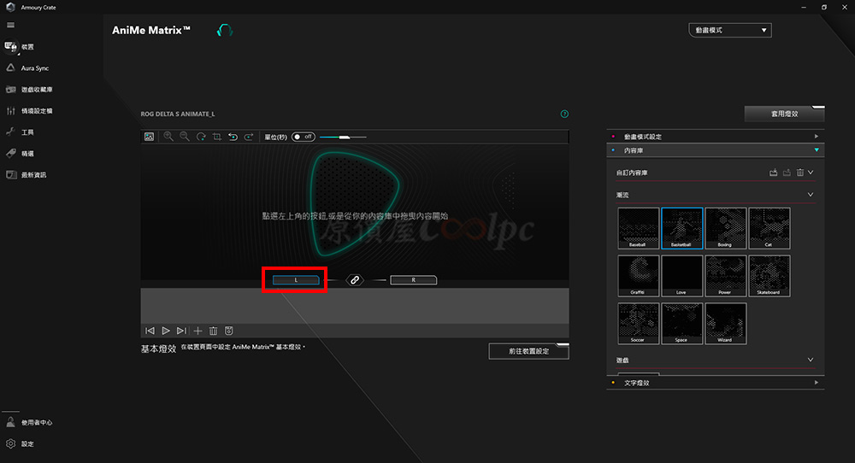Screen dimensions: 855x463
Task: Expand the 動畫模式設定 section
Action: (x=715, y=137)
